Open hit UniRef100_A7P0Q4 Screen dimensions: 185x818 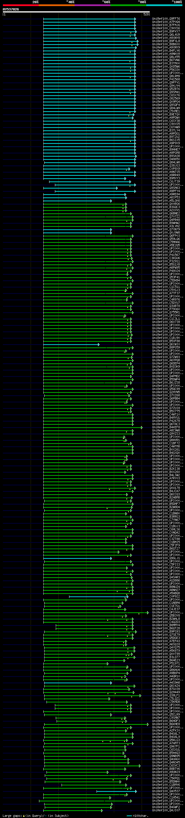pyautogui.click(x=166, y=22)
